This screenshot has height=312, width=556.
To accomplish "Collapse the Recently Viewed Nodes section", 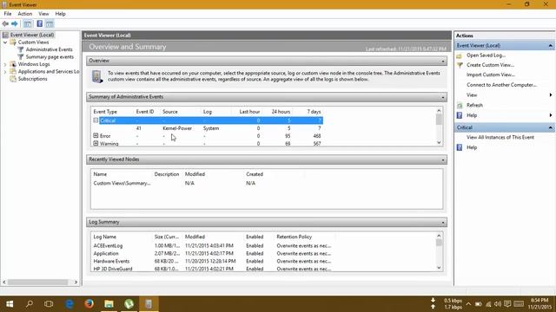I will pyautogui.click(x=443, y=159).
